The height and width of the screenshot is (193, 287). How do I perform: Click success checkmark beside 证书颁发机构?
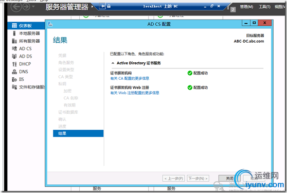pos(190,73)
